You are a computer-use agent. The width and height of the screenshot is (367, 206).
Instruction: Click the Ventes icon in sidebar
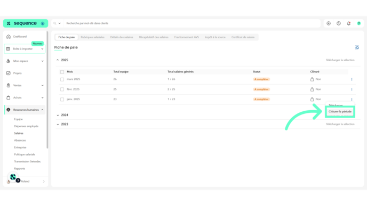(x=9, y=86)
